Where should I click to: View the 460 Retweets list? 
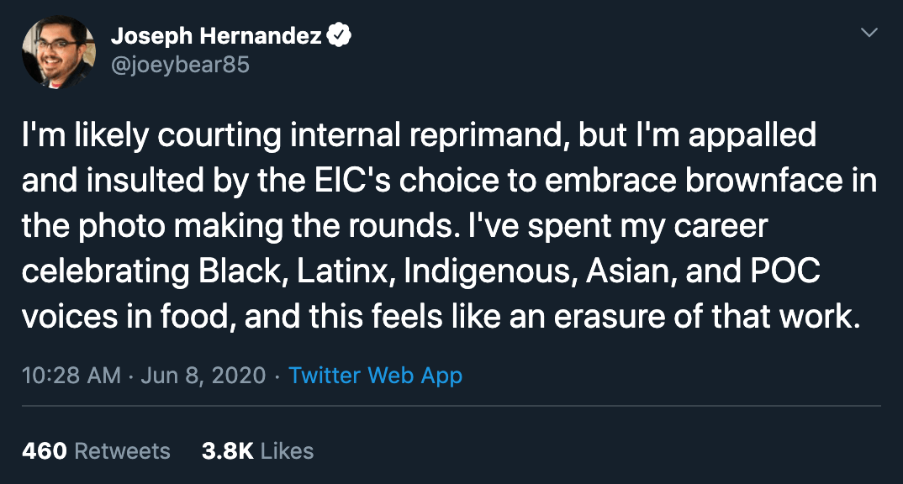coord(96,451)
